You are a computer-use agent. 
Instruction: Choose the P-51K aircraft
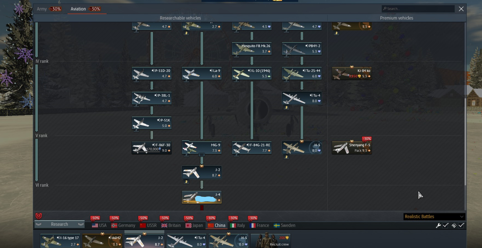pyautogui.click(x=152, y=123)
